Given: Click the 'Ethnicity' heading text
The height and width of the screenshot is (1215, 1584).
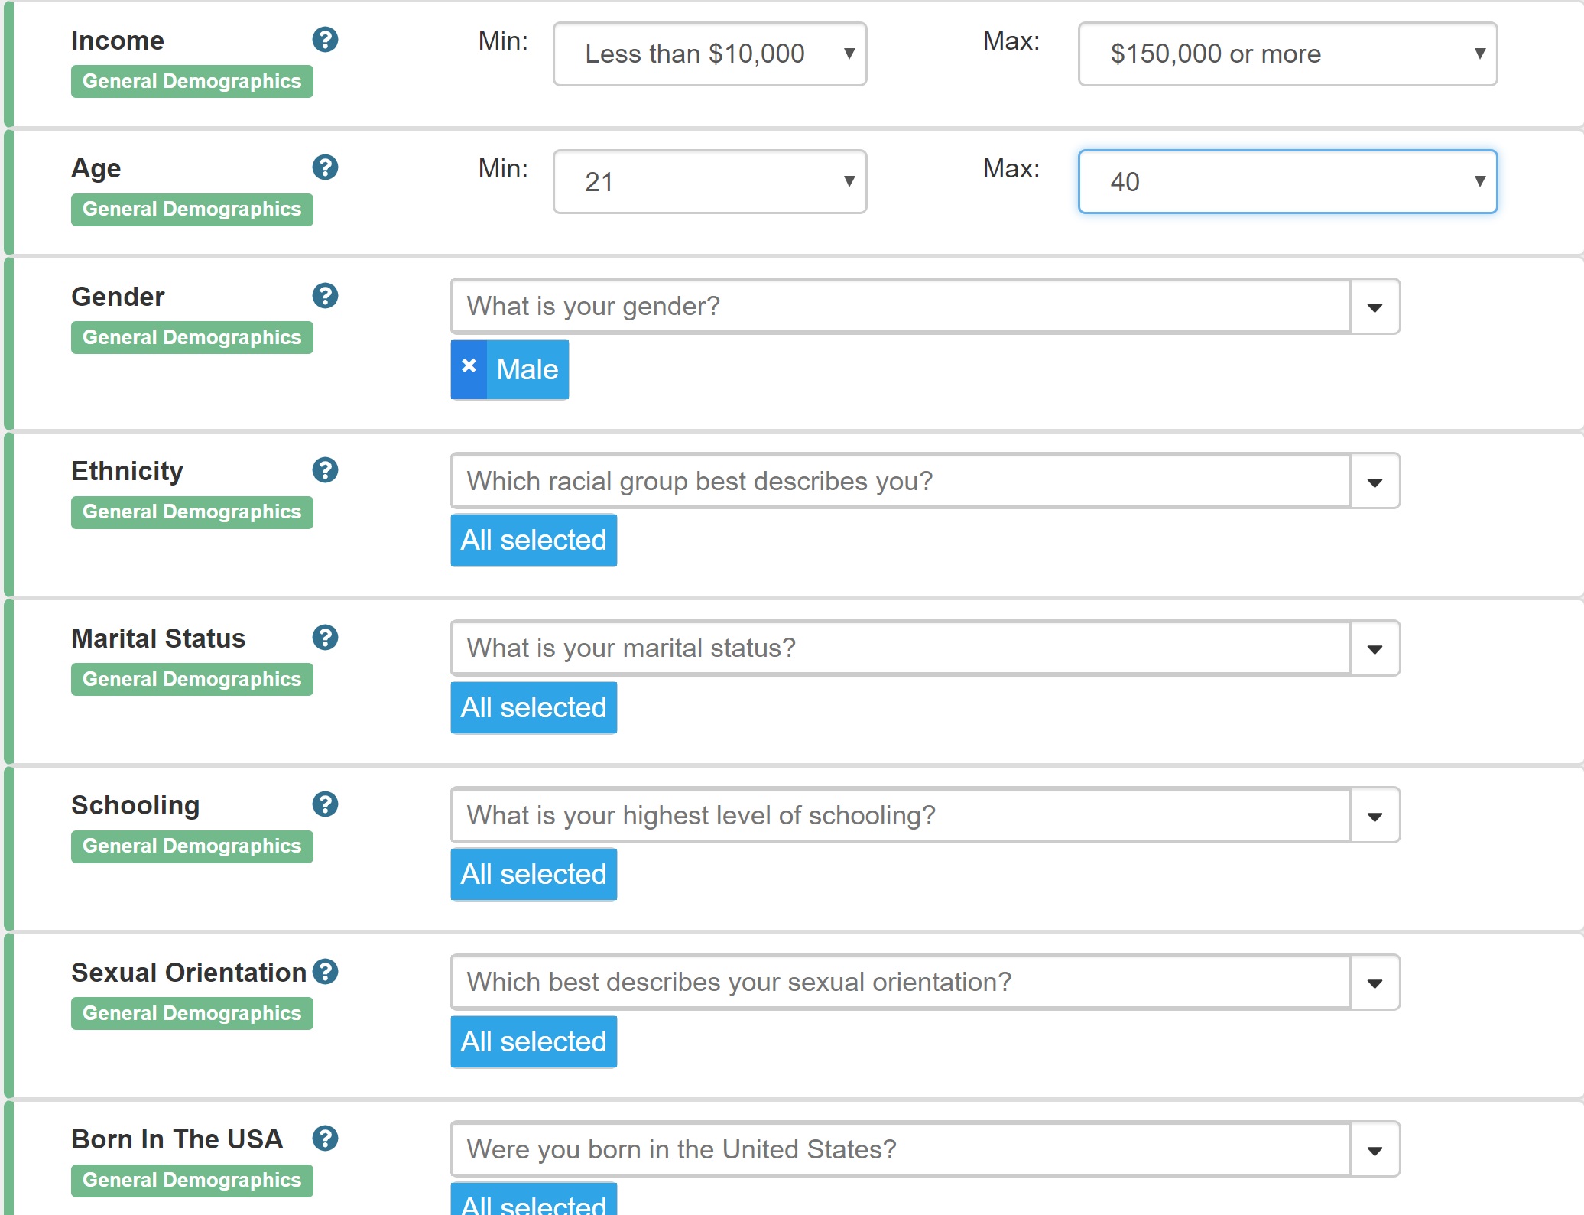Looking at the screenshot, I should click(128, 472).
